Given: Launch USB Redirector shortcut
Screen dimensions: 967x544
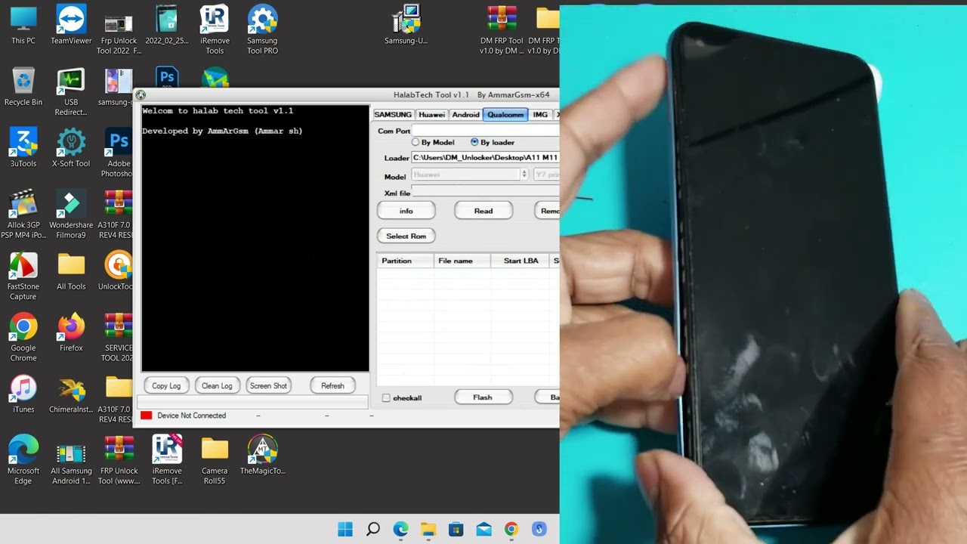Looking at the screenshot, I should (71, 92).
